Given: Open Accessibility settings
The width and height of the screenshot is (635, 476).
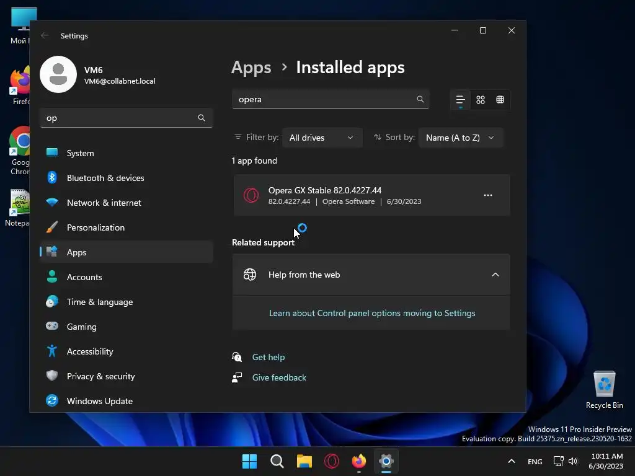Looking at the screenshot, I should (127, 351).
